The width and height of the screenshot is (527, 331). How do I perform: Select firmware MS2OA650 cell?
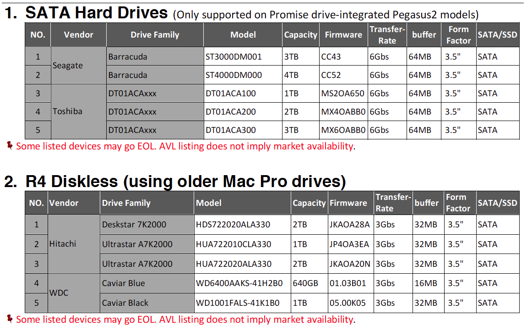click(343, 93)
